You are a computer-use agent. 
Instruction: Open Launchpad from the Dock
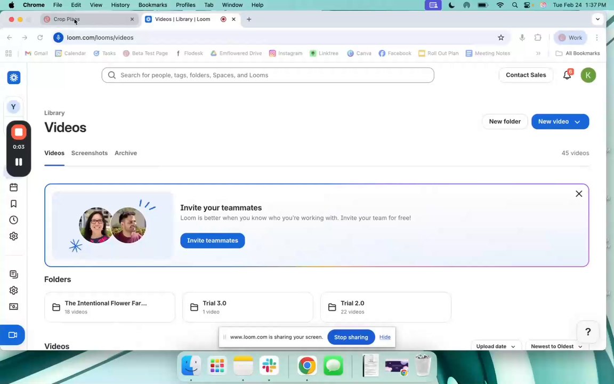[x=217, y=366]
